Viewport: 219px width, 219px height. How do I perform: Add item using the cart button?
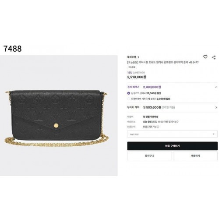(x=149, y=156)
